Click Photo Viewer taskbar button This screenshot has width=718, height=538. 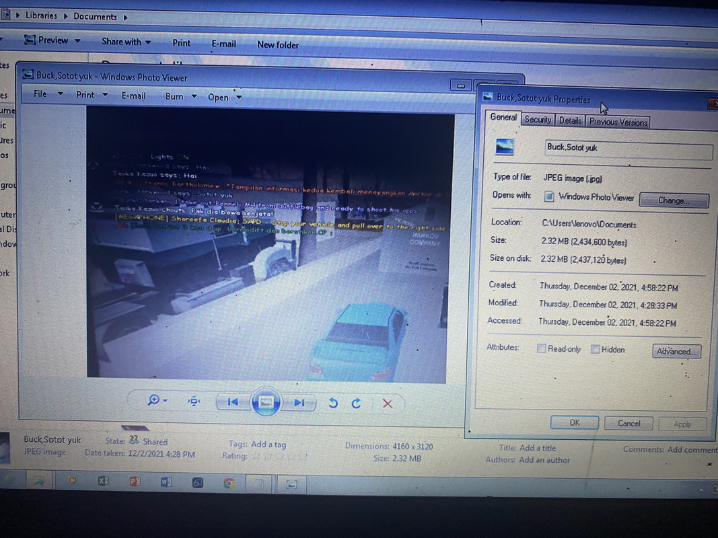pyautogui.click(x=291, y=484)
